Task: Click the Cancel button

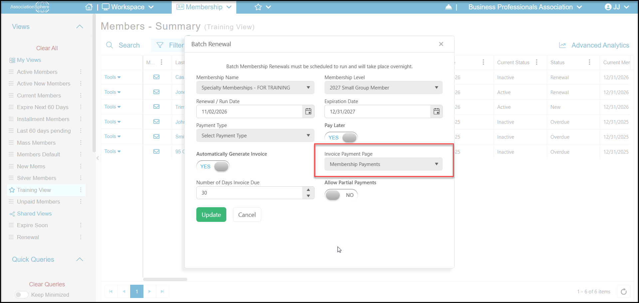Action: tap(247, 215)
